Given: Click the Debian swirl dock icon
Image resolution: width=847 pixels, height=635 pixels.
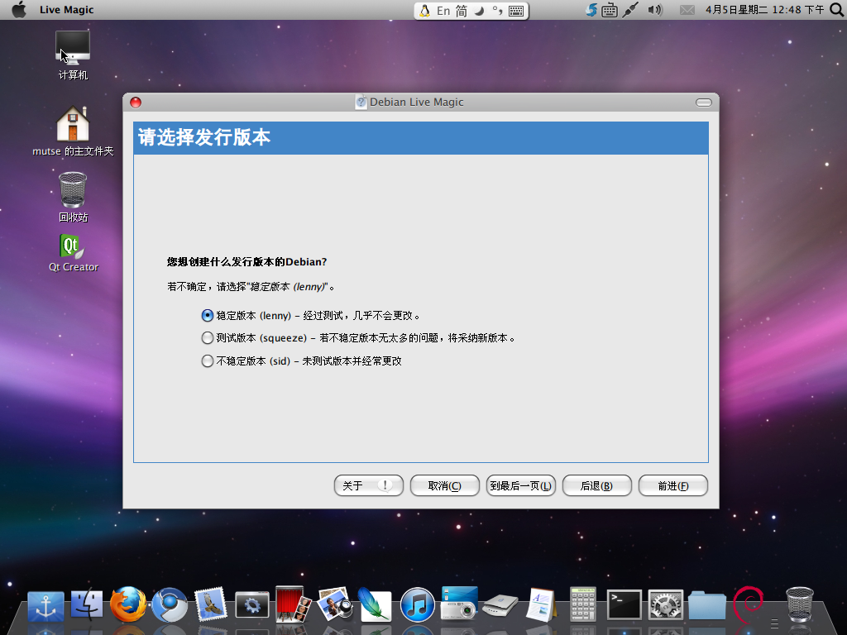Looking at the screenshot, I should [x=749, y=604].
